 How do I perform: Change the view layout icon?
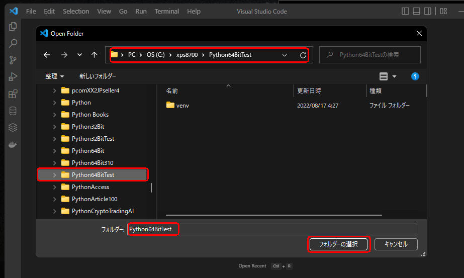383,76
